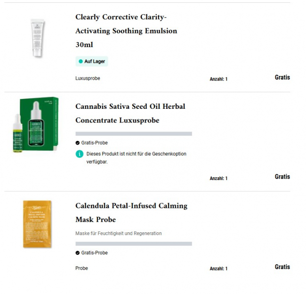Click the teal info icon beside the gift notice
This screenshot has height=294, width=306.
coord(79,154)
